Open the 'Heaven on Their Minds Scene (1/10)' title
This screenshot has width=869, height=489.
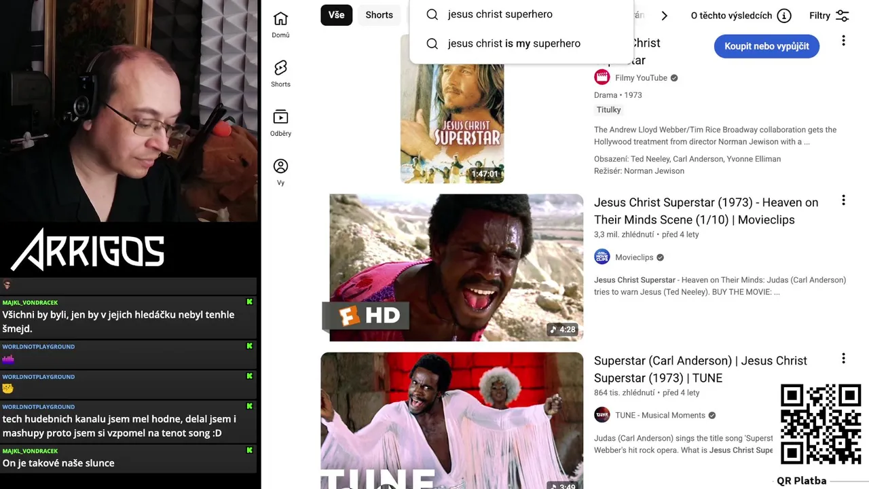click(x=706, y=211)
